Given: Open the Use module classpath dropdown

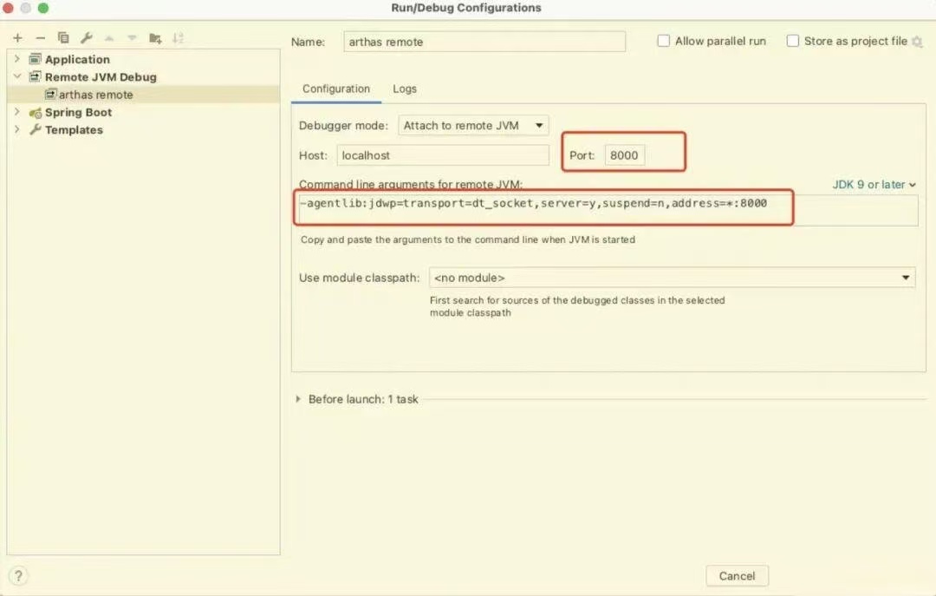Looking at the screenshot, I should coord(673,278).
